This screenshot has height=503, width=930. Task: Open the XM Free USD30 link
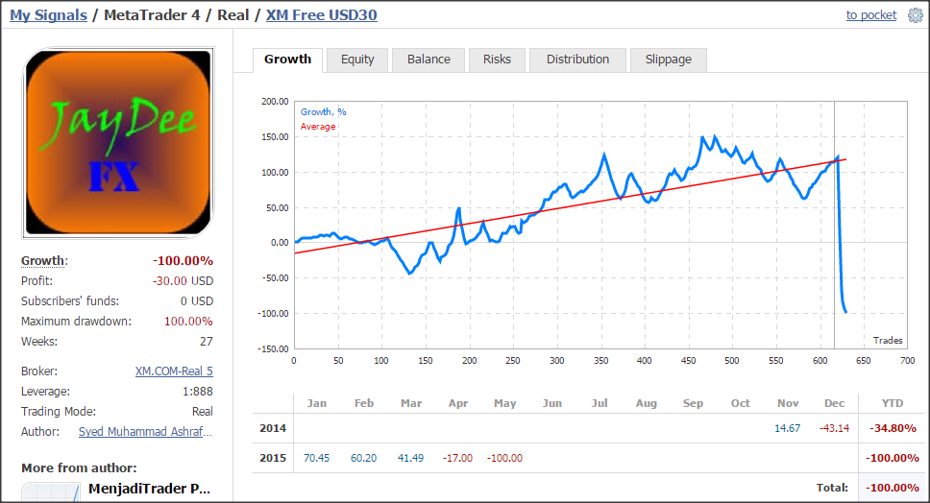pyautogui.click(x=321, y=14)
